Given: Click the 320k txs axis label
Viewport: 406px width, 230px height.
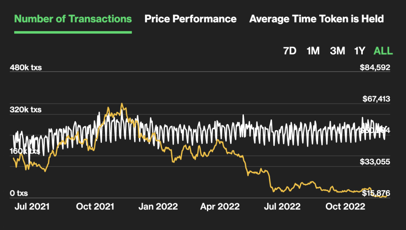Looking at the screenshot, I should 26,110.
